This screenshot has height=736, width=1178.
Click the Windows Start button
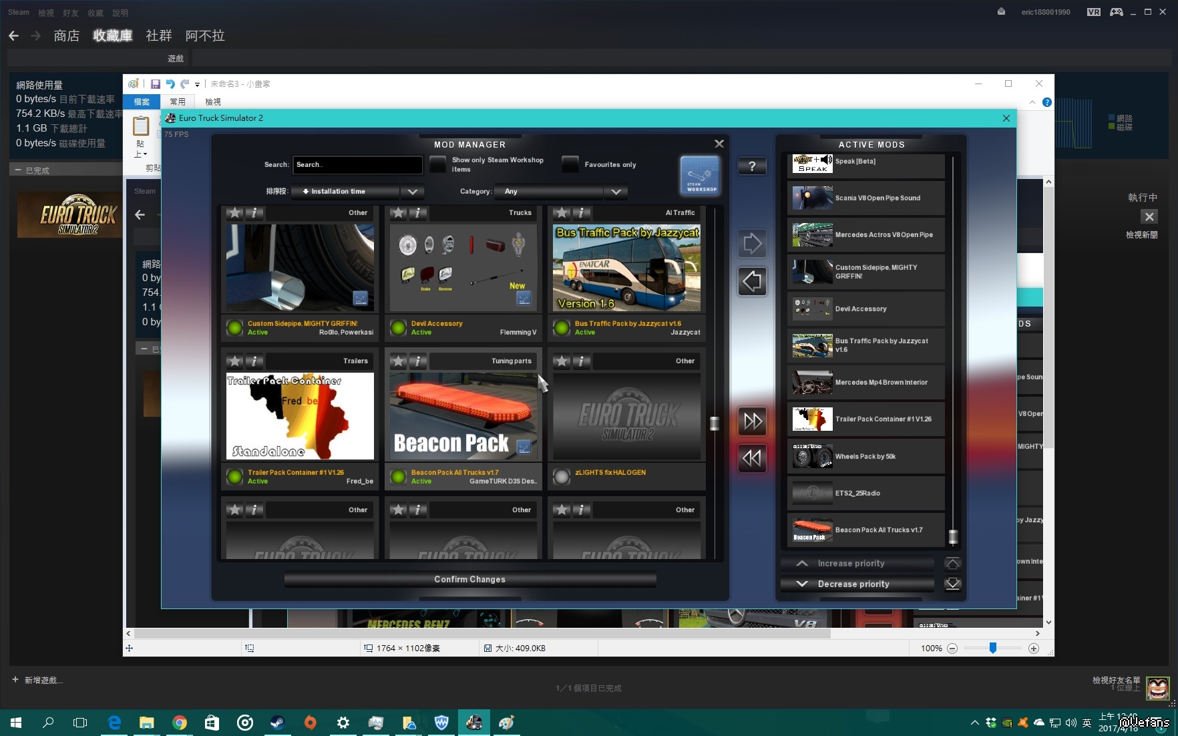click(16, 723)
